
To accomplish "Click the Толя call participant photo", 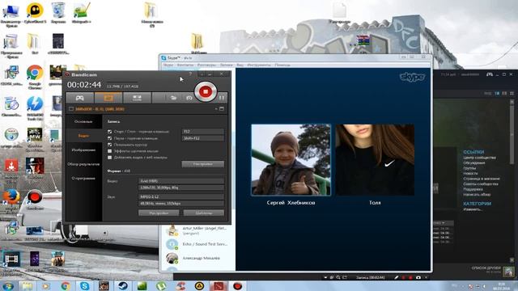I will tap(375, 160).
